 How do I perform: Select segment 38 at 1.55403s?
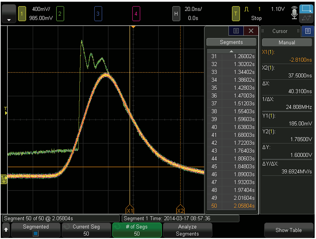(231, 111)
